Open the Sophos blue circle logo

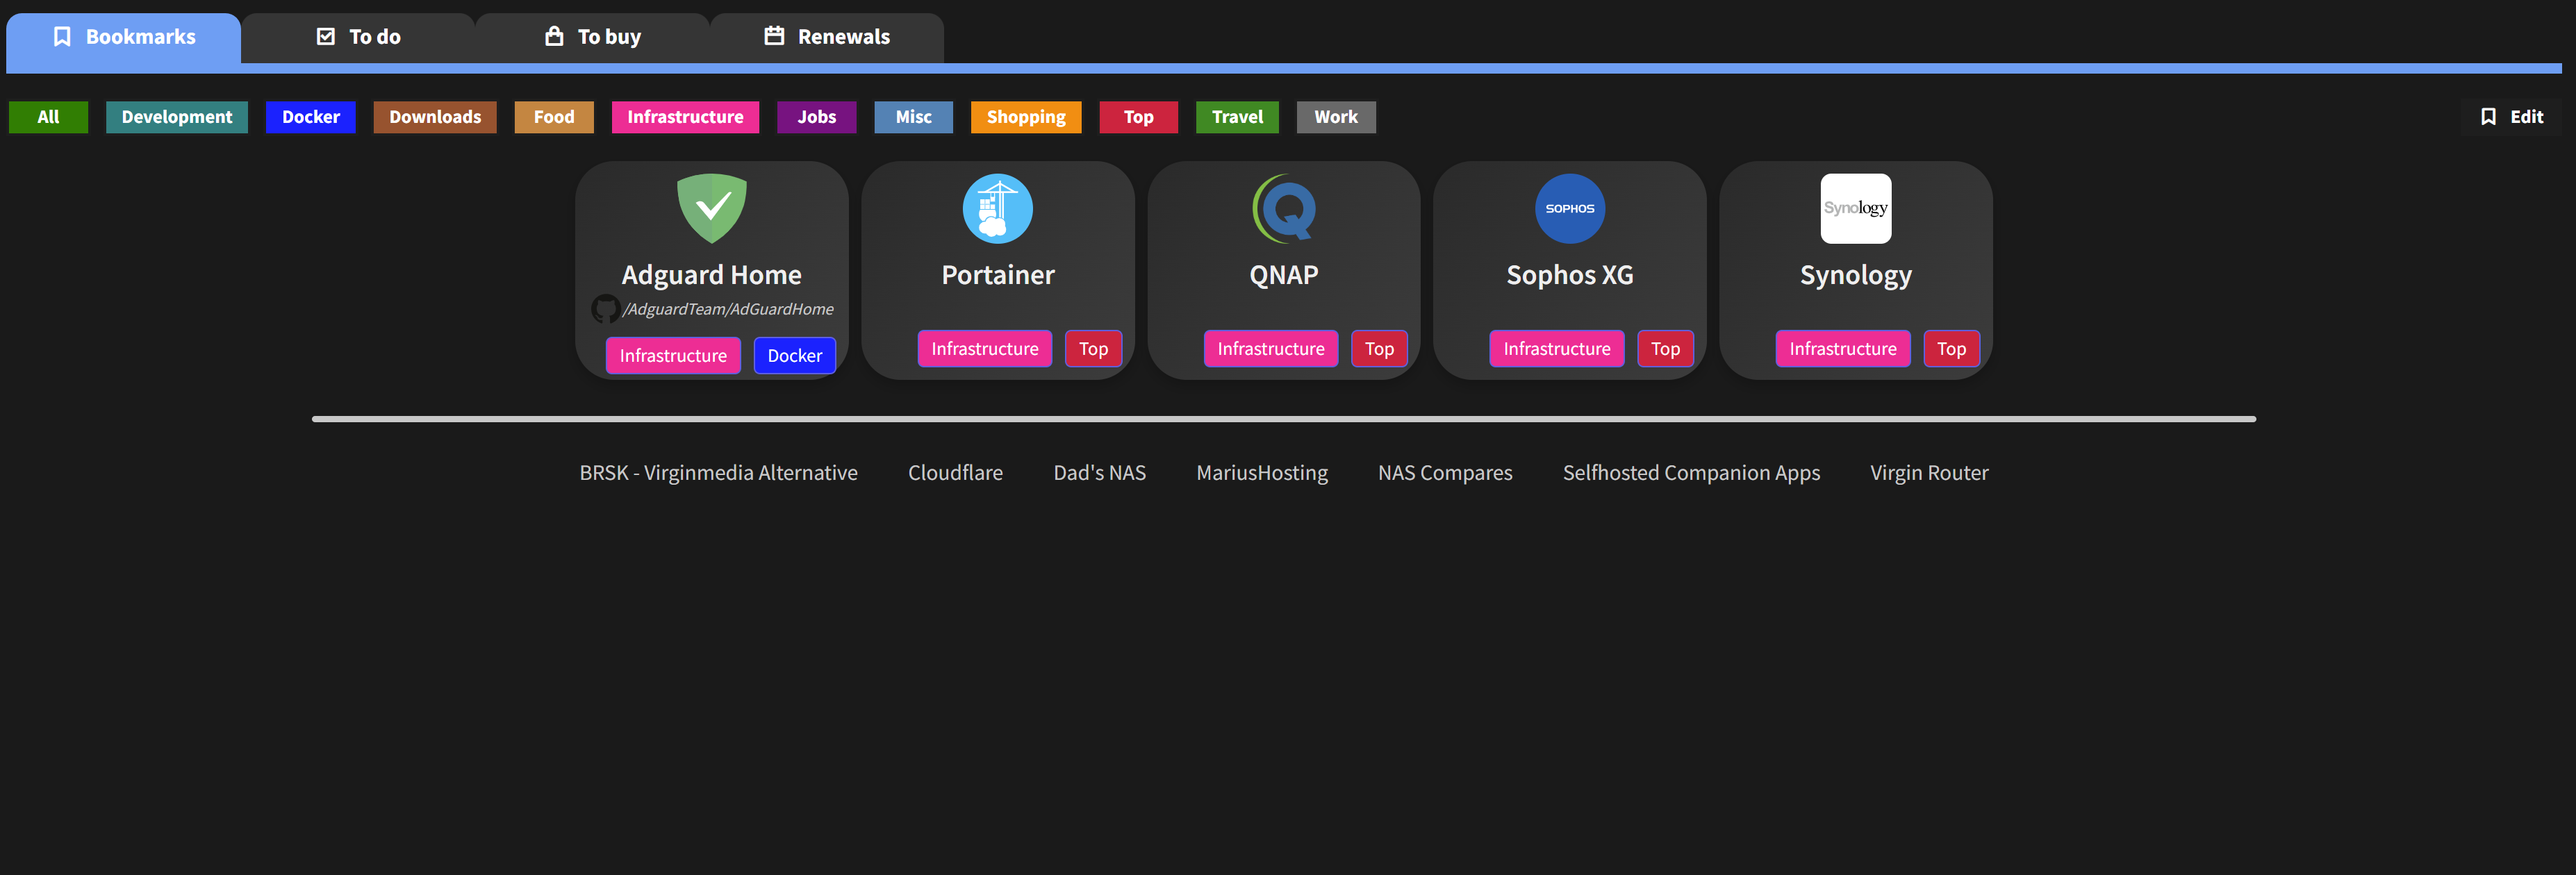[1570, 208]
